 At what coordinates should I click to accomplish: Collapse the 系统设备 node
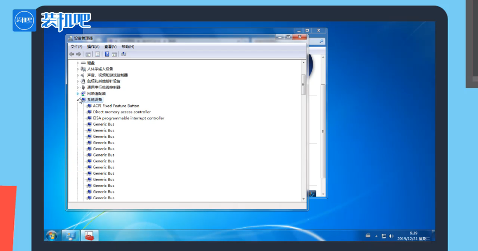click(78, 99)
